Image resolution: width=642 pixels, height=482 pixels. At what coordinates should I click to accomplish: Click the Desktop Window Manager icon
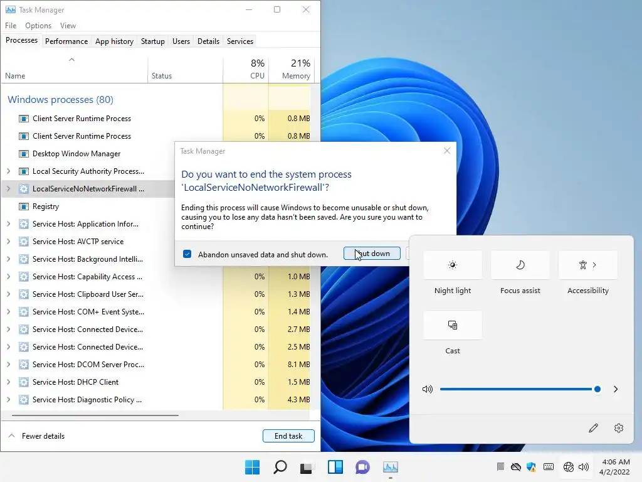pyautogui.click(x=24, y=154)
